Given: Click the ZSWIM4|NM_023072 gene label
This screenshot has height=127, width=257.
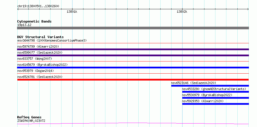Looking at the screenshot, I should click(31, 121).
